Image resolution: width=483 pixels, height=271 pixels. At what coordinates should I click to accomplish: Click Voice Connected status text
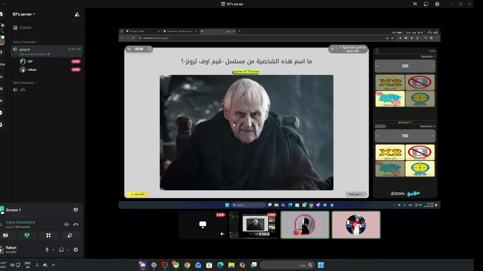pos(20,222)
